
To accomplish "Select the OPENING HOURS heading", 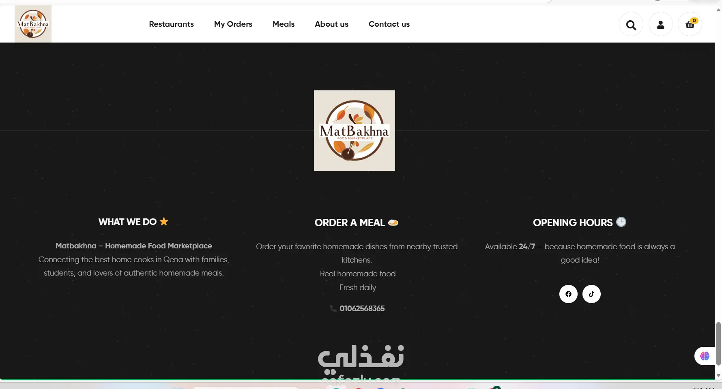I will click(573, 222).
